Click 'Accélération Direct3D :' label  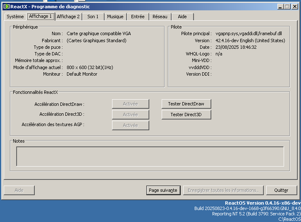62,114
